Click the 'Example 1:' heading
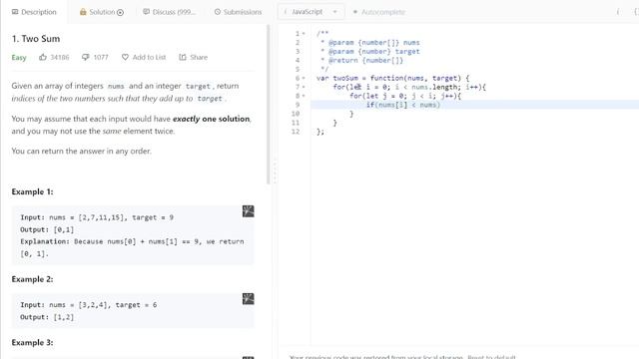The image size is (639, 359). pos(32,191)
